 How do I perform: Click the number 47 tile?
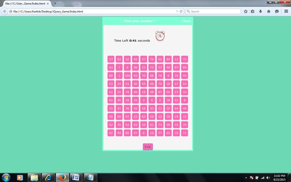(136, 133)
